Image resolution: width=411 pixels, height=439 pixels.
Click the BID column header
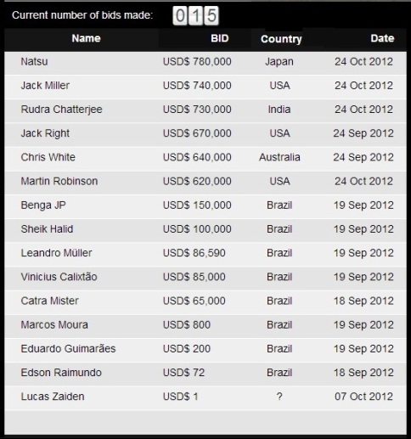pyautogui.click(x=220, y=38)
